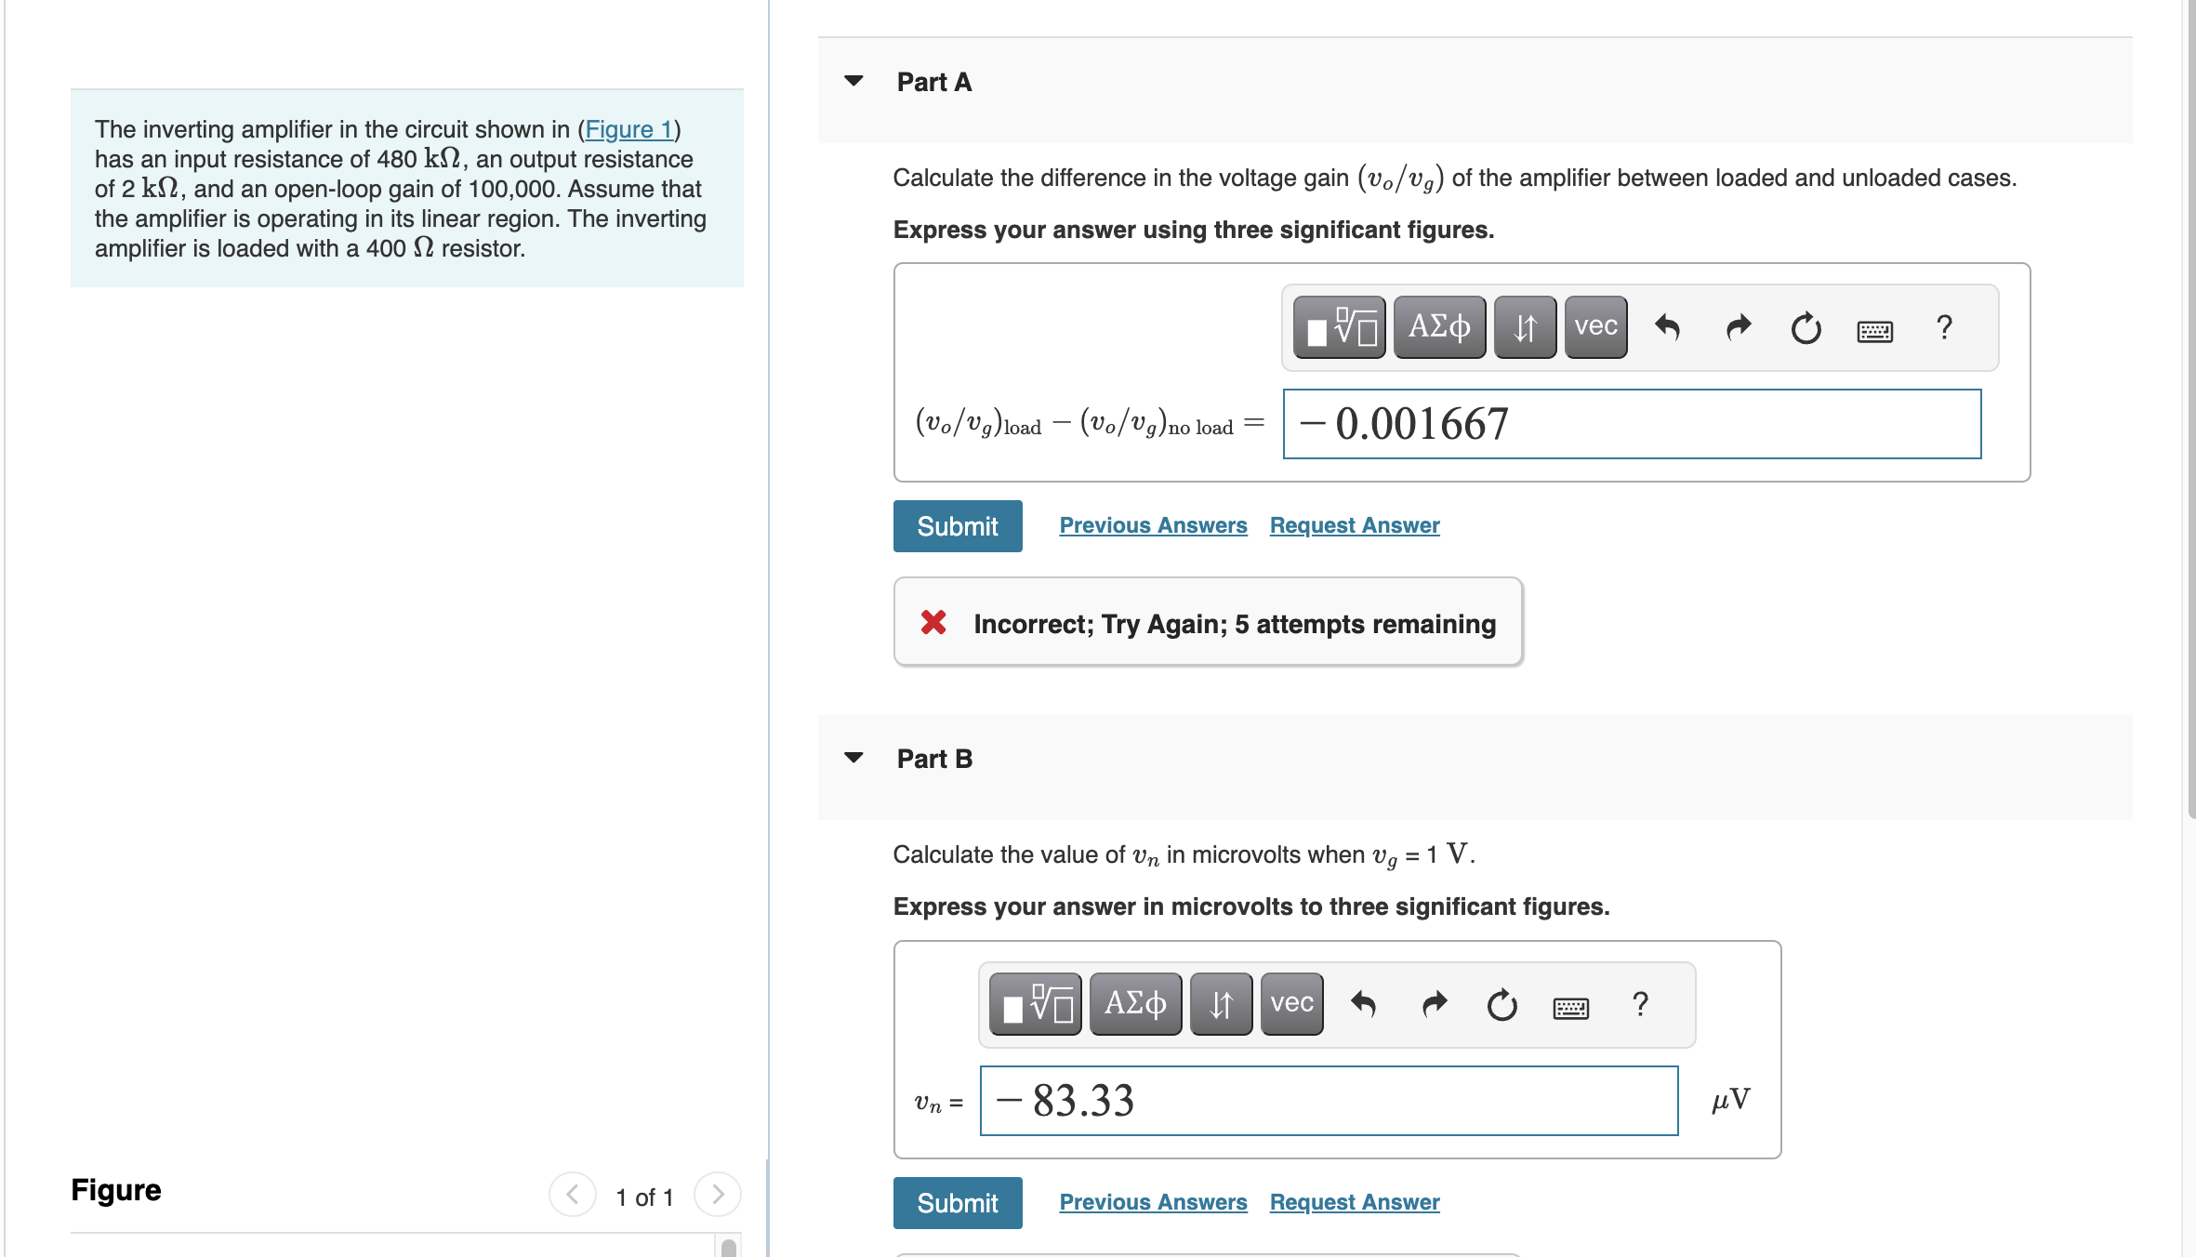Go to next figure arrow
The width and height of the screenshot is (2196, 1257).
[717, 1195]
